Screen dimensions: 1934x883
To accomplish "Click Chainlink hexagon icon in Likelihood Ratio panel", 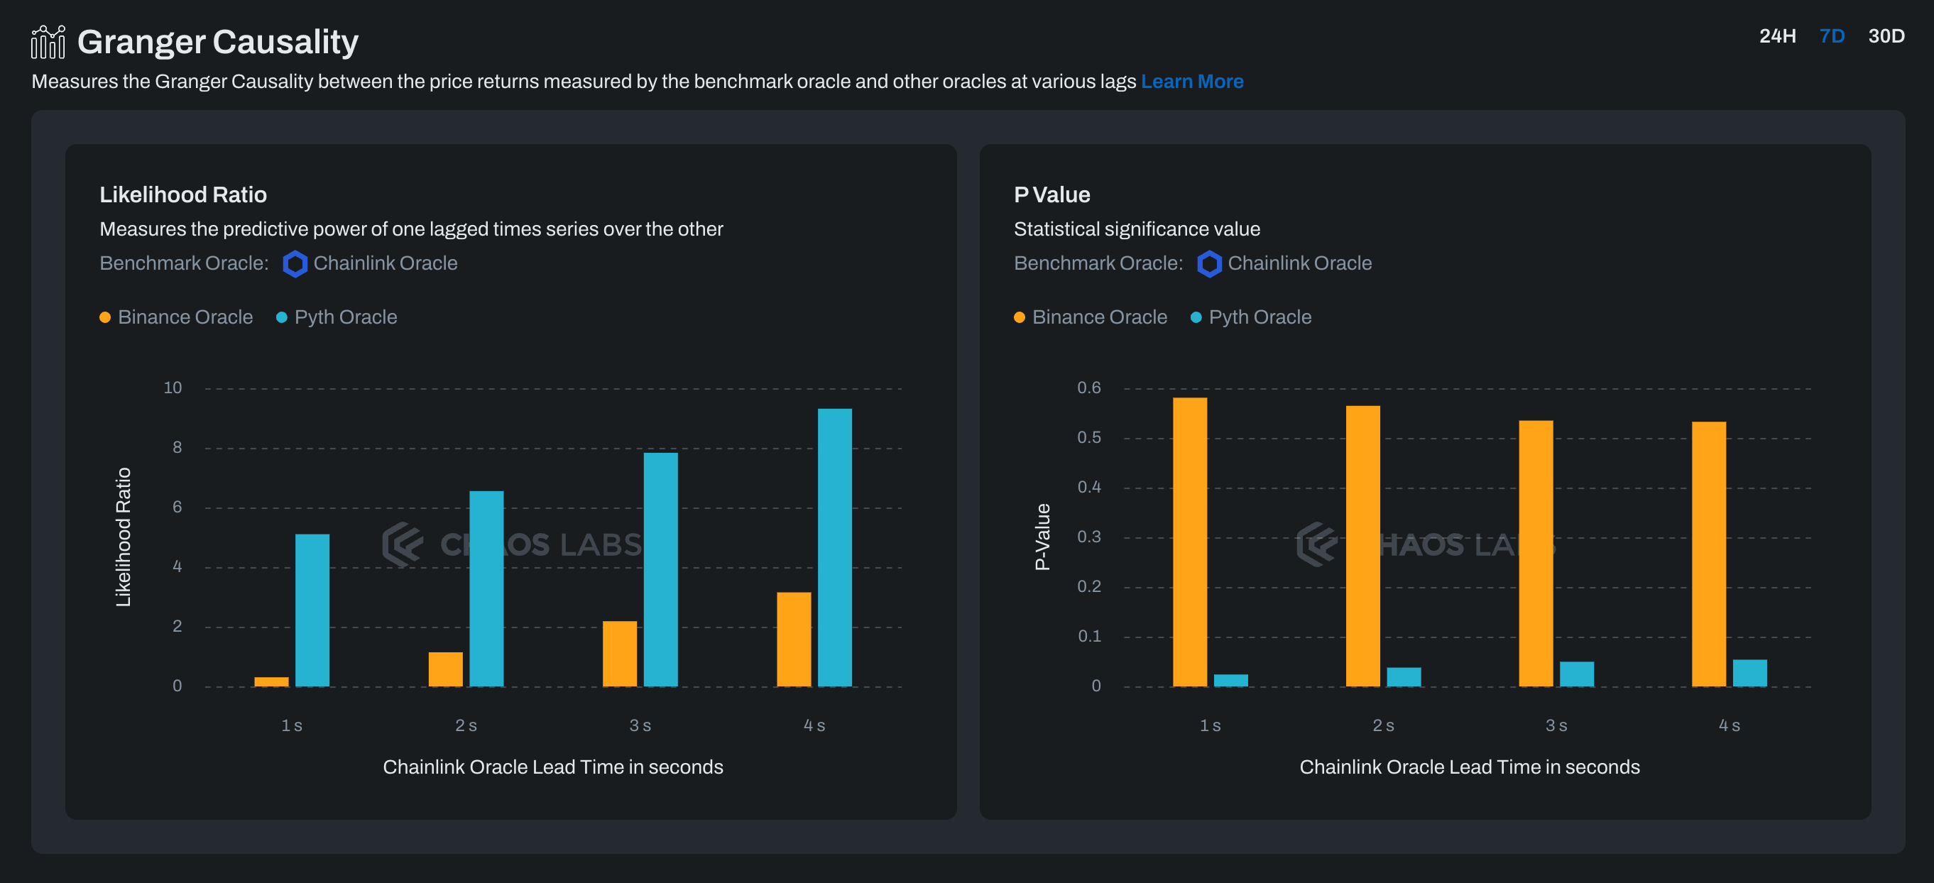I will pos(295,263).
